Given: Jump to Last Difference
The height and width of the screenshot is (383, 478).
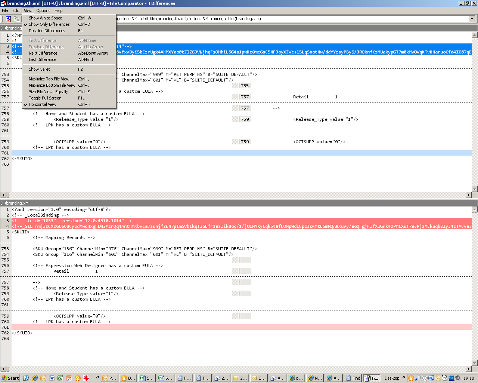Looking at the screenshot, I should coord(69,59).
